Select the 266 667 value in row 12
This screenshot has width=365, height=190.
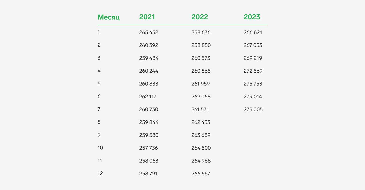201,174
